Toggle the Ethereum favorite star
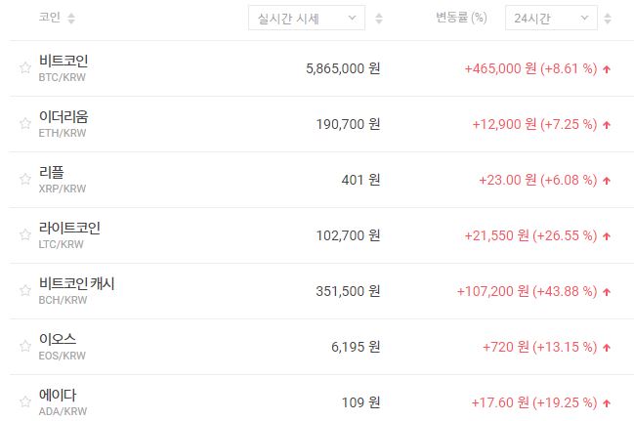 coord(25,124)
